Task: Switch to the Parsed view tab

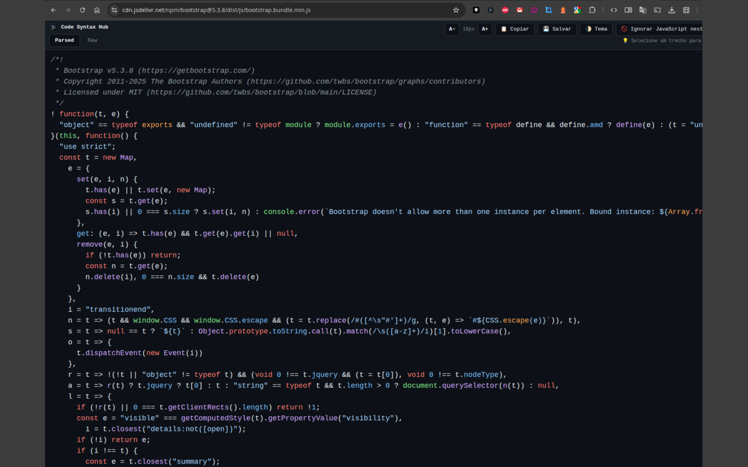Action: pyautogui.click(x=64, y=40)
